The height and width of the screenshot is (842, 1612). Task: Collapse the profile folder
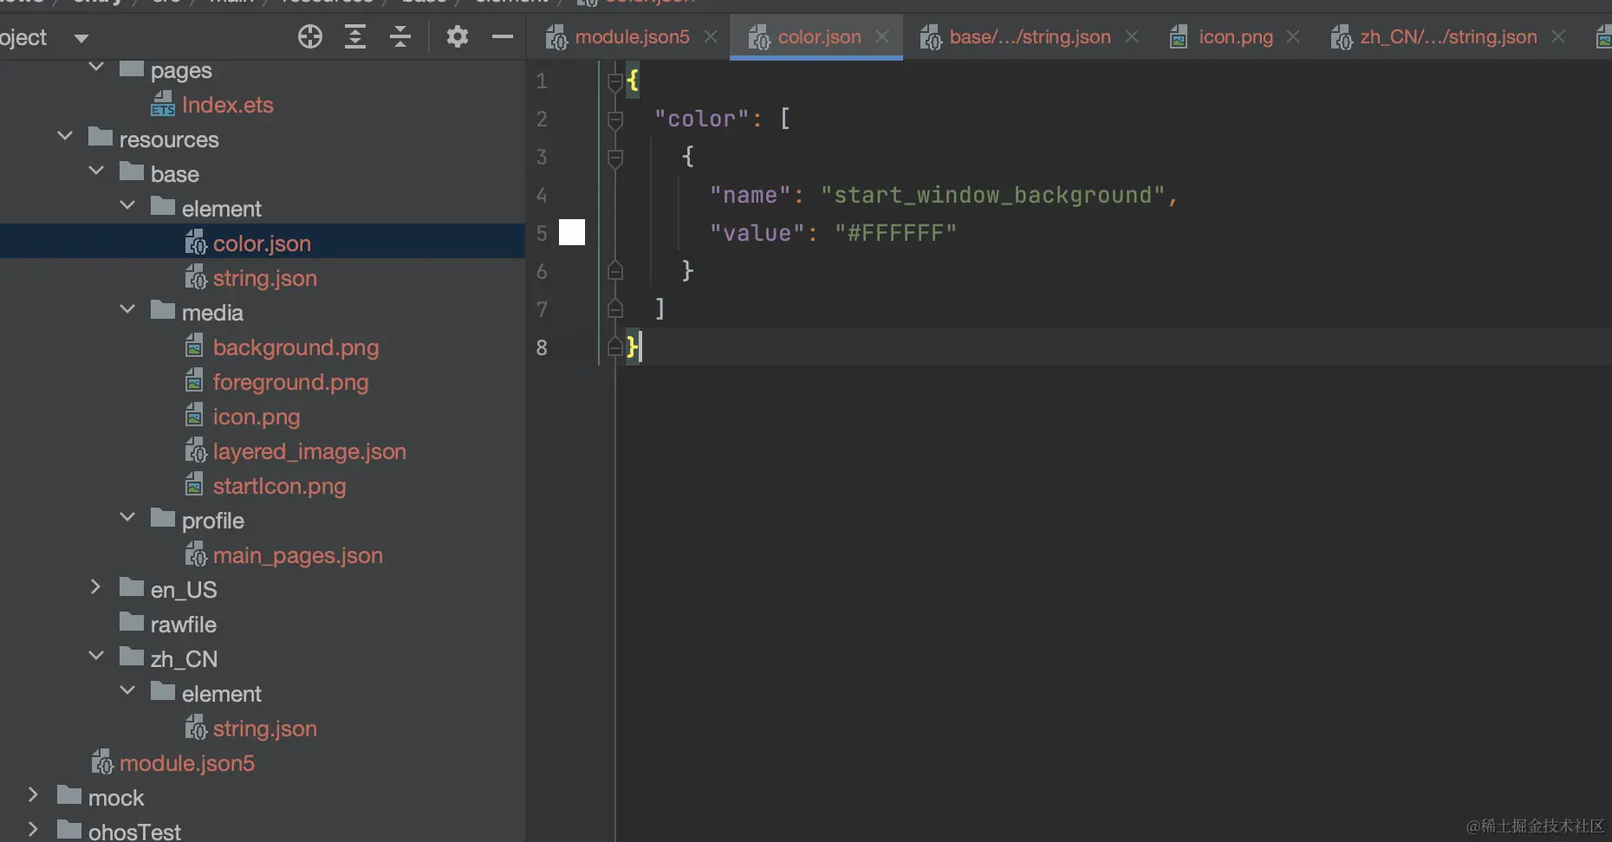[x=127, y=518]
